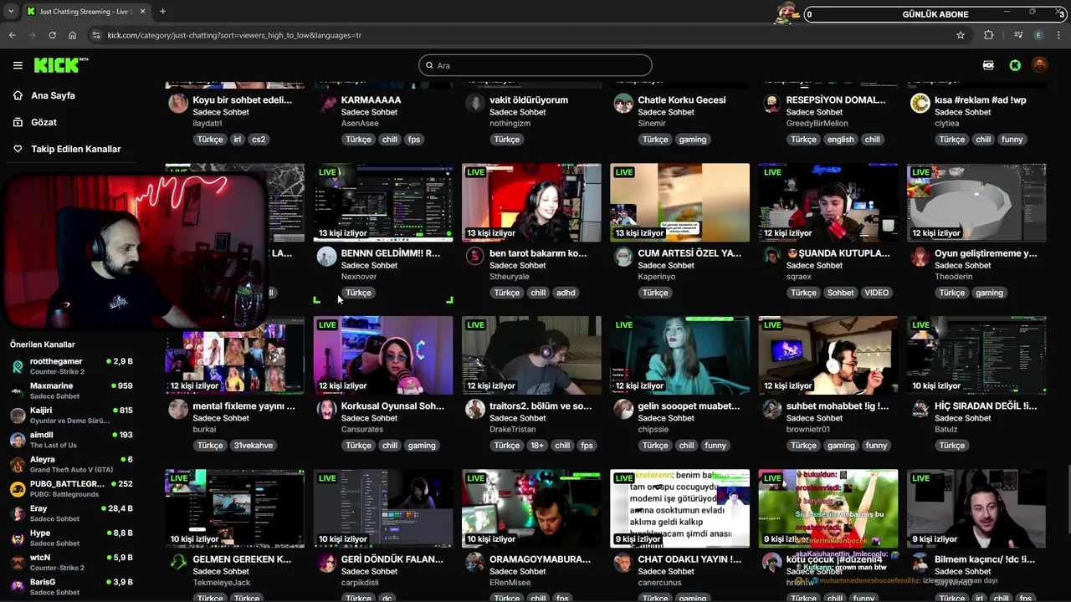Open the stream titled BENNN GELDİMM!! R...
Viewport: 1071px width, 602px height.
click(390, 253)
